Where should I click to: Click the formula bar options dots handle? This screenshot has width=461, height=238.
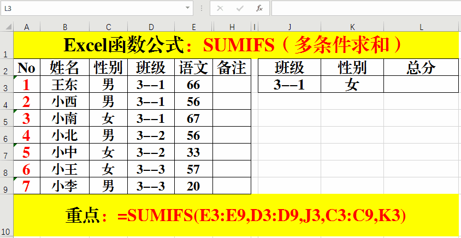tap(202, 8)
